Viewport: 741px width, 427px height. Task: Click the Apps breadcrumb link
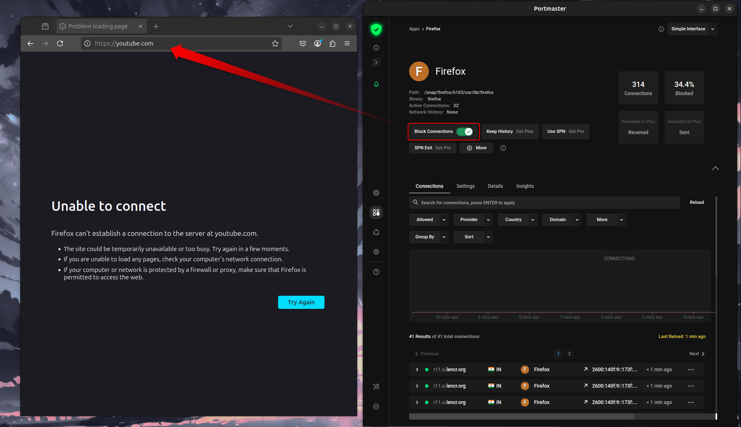414,29
